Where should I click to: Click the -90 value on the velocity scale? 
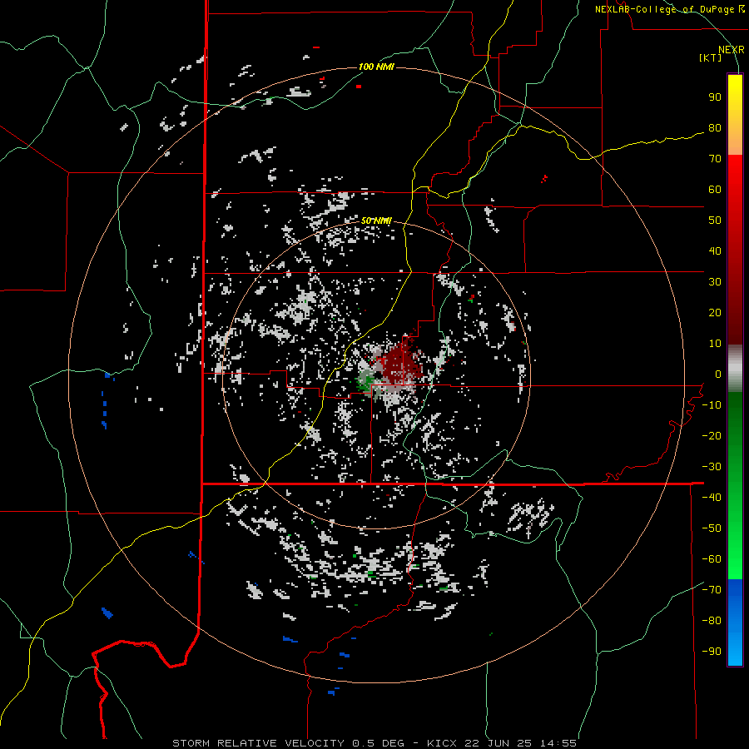(712, 651)
